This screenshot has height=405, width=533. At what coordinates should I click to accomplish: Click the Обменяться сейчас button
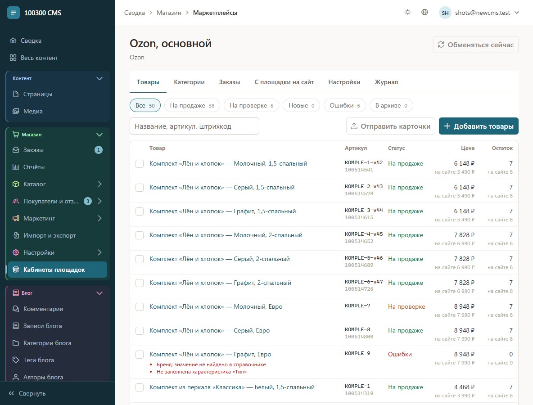(475, 45)
